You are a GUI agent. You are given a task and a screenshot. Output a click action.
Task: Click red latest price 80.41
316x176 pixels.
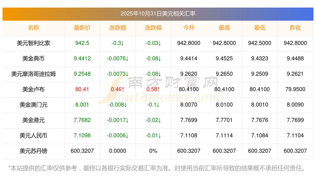click(x=82, y=89)
